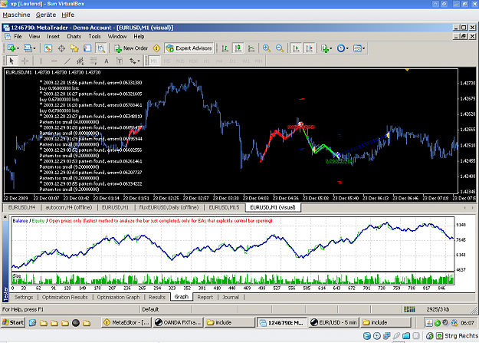Open the Tools menu
Image resolution: width=479 pixels, height=343 pixels.
94,36
